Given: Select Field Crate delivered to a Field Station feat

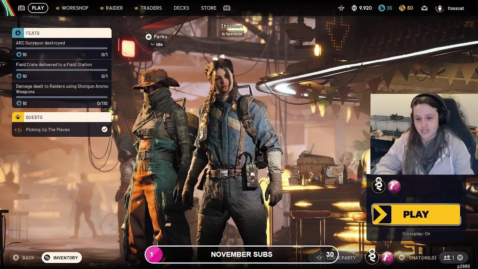Looking at the screenshot, I should pyautogui.click(x=62, y=70).
